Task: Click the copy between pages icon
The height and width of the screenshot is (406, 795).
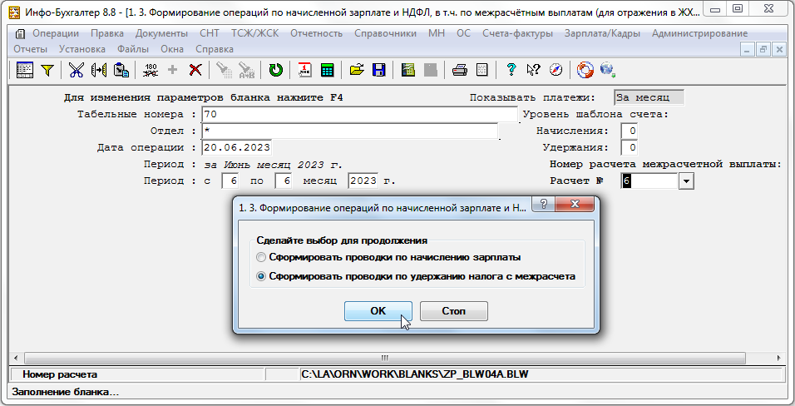Action: point(99,70)
